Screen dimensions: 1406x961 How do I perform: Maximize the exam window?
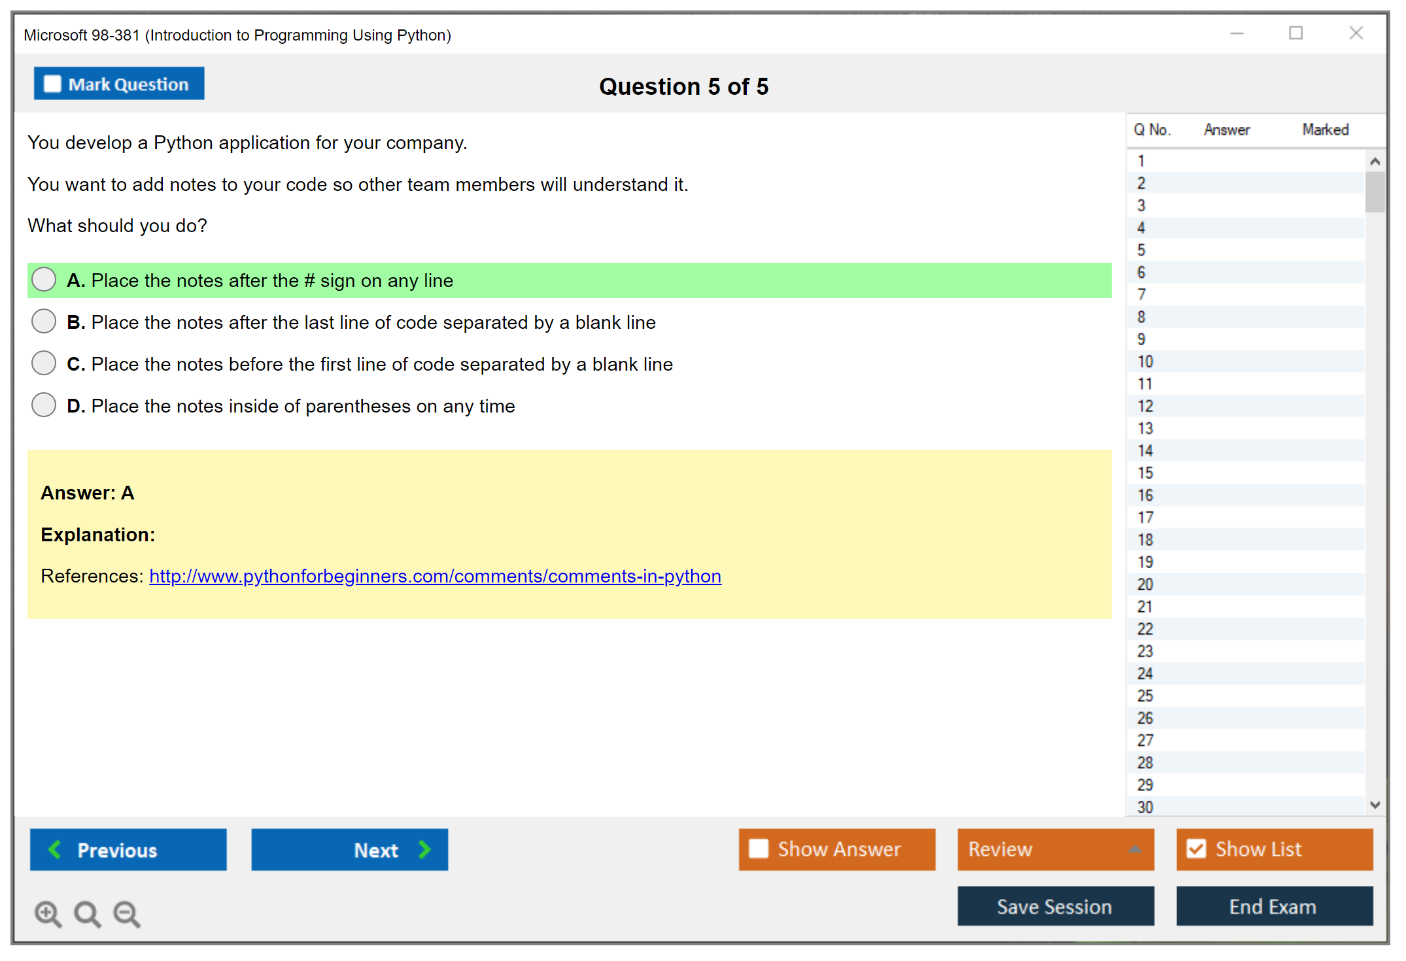pos(1295,33)
